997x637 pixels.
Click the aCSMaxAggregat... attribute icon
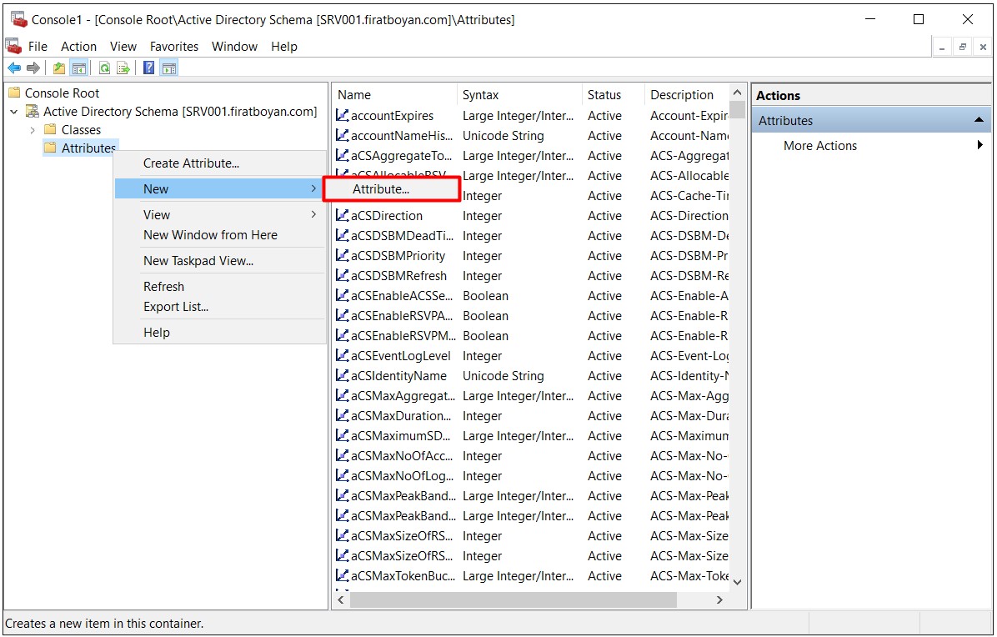pos(342,395)
